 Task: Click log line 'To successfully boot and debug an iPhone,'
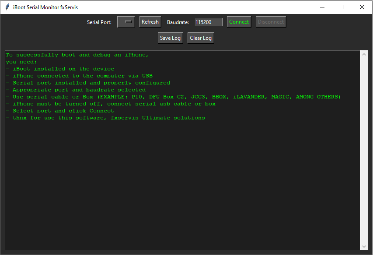(77, 55)
